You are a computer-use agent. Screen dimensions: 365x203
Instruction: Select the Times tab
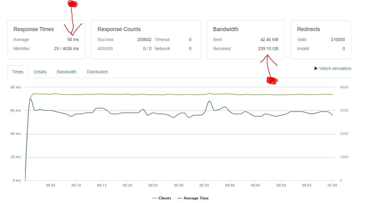click(18, 72)
